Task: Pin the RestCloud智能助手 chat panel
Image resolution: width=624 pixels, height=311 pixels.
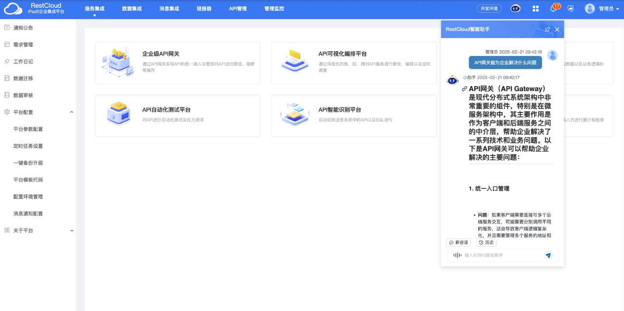Action: pyautogui.click(x=547, y=29)
